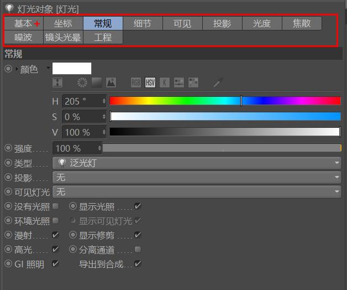Switch to RGB color mode

coord(136,82)
